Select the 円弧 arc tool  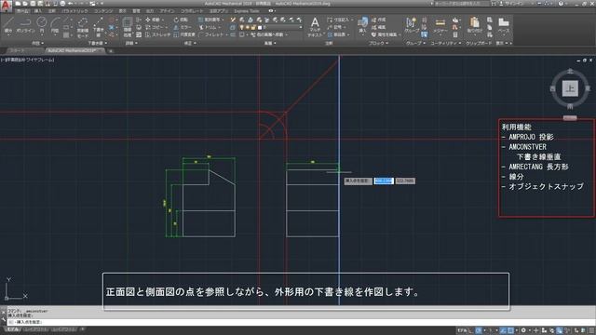coord(55,25)
